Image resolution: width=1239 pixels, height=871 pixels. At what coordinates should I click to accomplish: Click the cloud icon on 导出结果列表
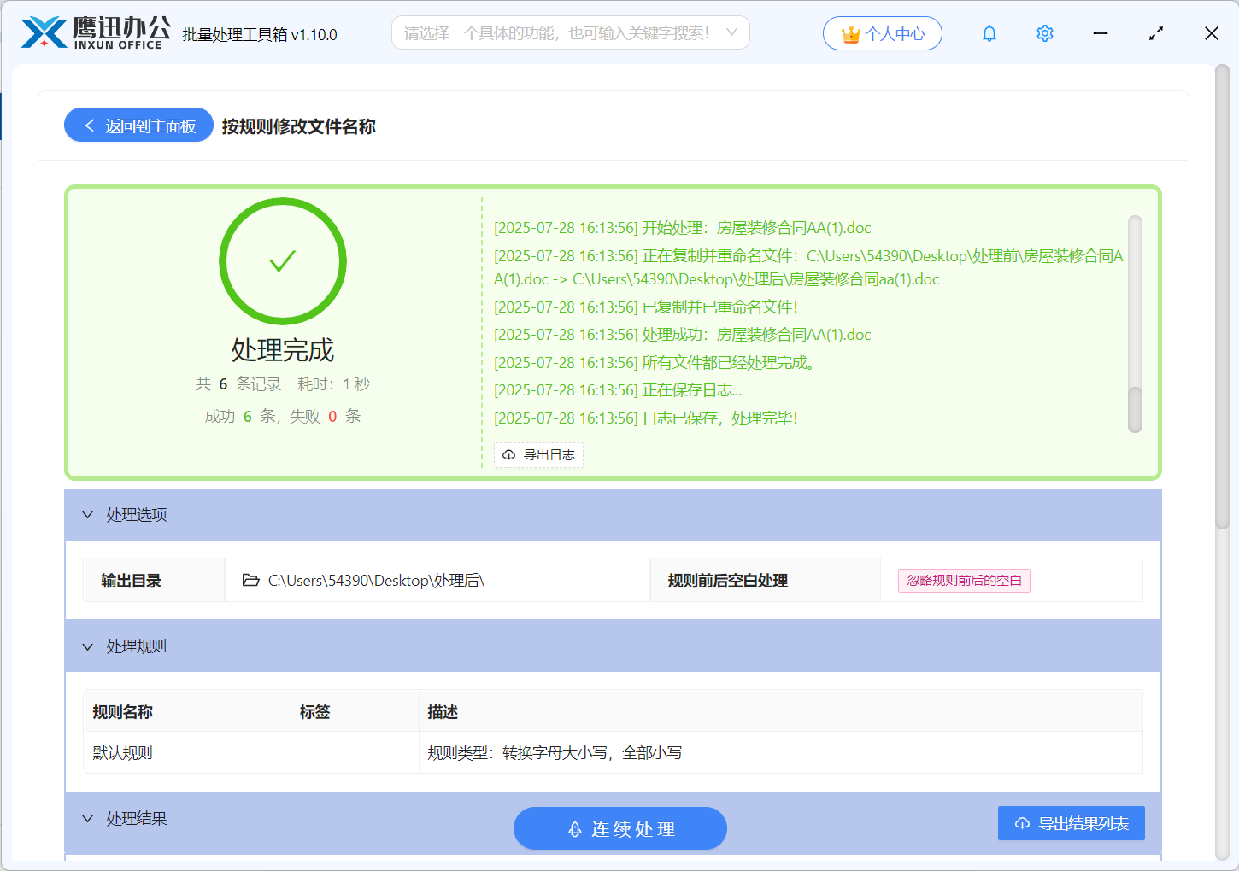(x=1022, y=824)
